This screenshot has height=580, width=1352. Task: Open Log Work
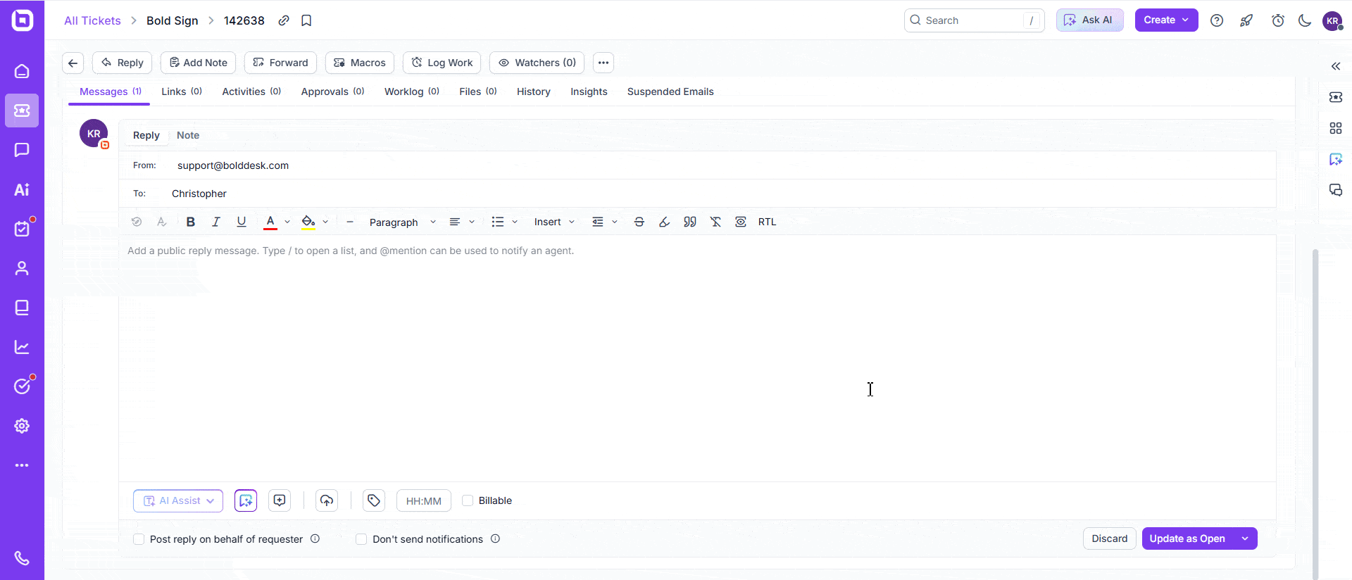[x=442, y=63]
